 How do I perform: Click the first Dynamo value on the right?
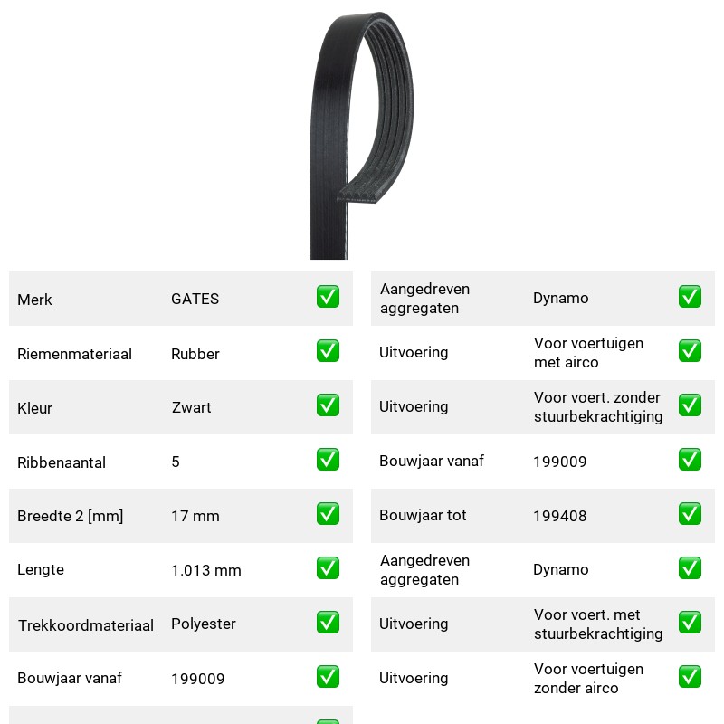click(560, 298)
